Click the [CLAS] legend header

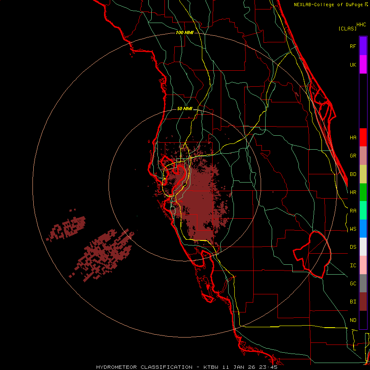point(347,28)
